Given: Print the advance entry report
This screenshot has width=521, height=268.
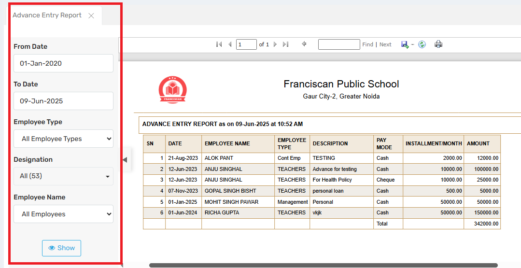Looking at the screenshot, I should pos(438,44).
